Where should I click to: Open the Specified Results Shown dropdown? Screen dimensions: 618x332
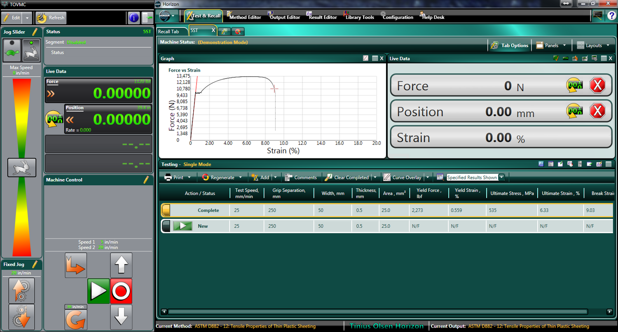pos(501,177)
